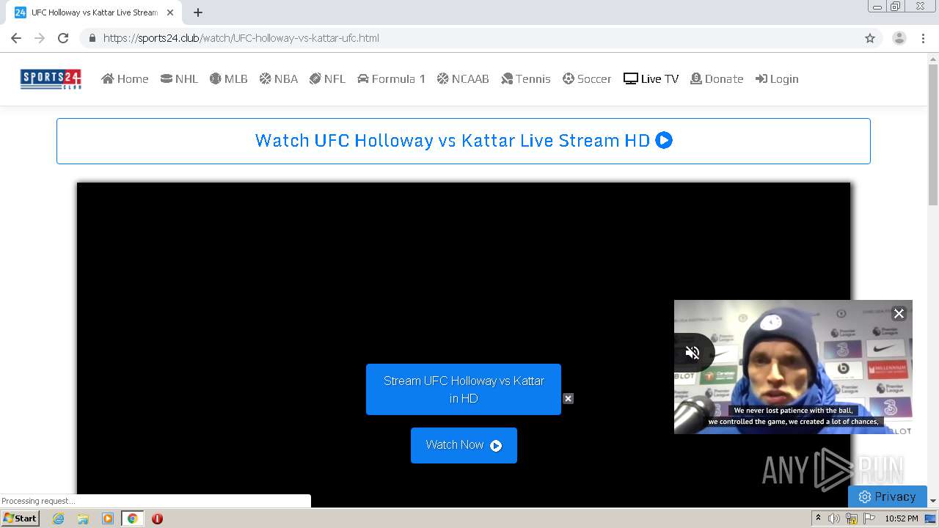Launch Internet Explorer from taskbar

tap(58, 518)
